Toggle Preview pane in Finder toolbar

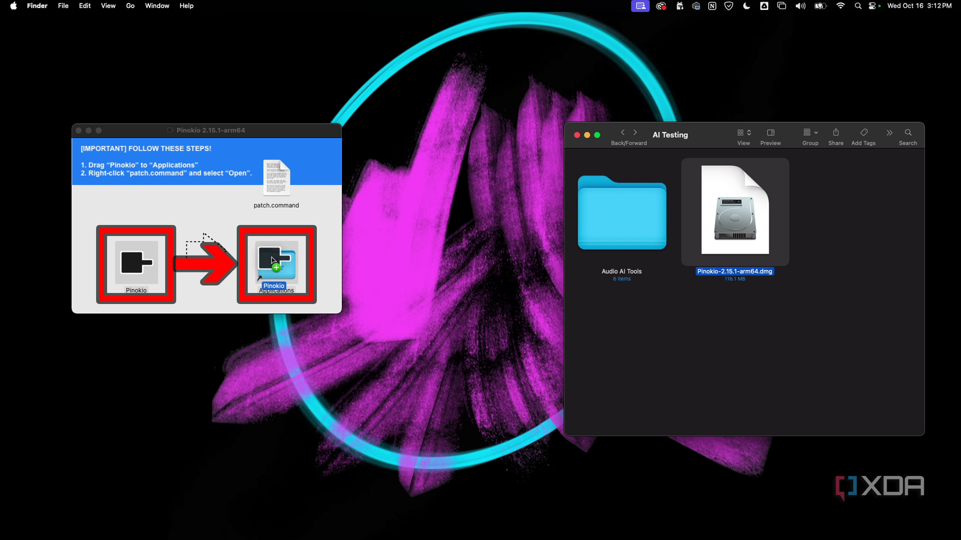click(771, 132)
